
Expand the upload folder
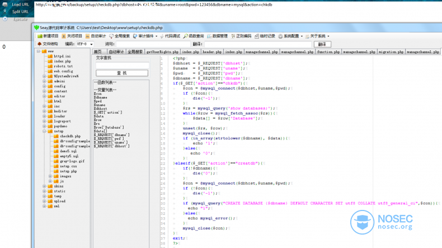pos(44,201)
